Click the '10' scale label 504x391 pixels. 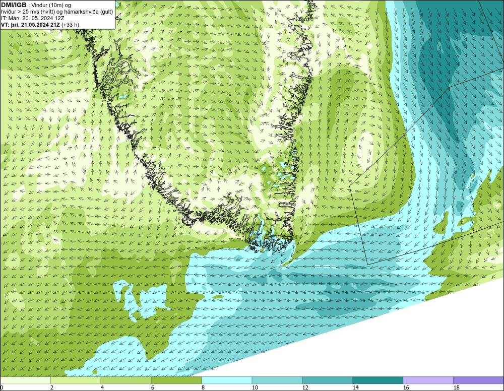coord(255,387)
